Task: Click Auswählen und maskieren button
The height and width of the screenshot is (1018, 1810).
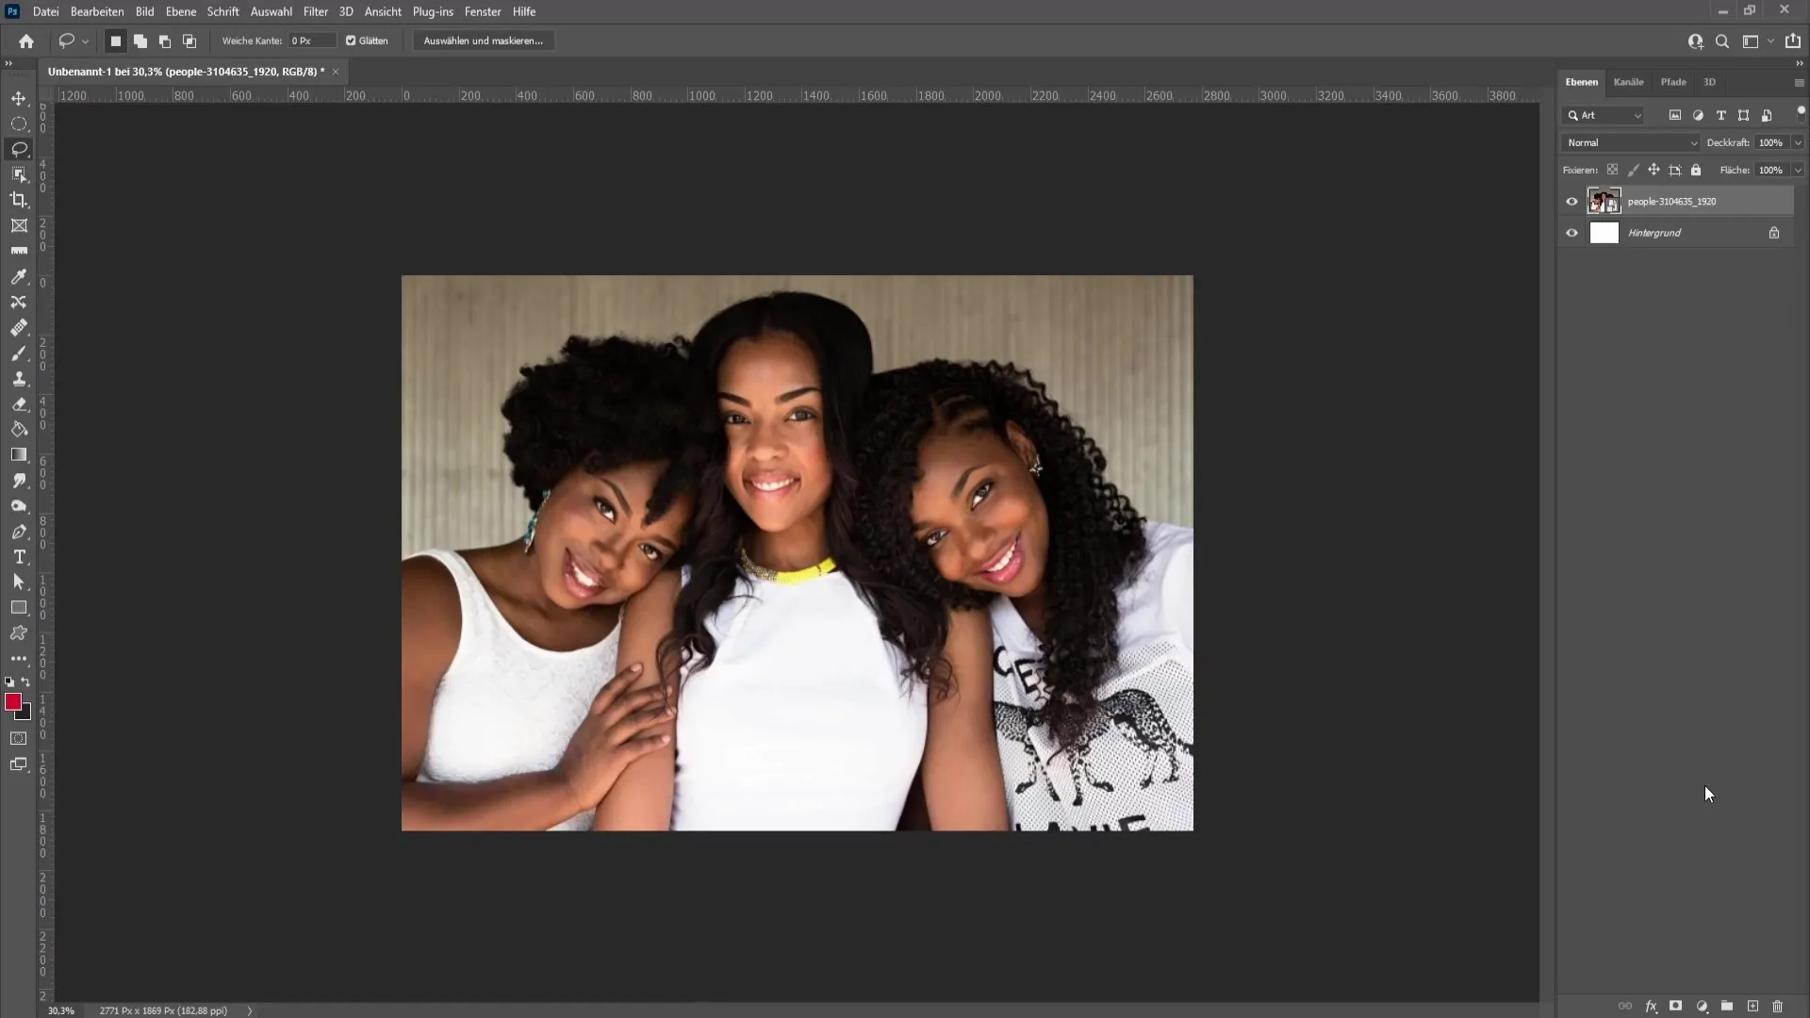Action: [x=484, y=41]
